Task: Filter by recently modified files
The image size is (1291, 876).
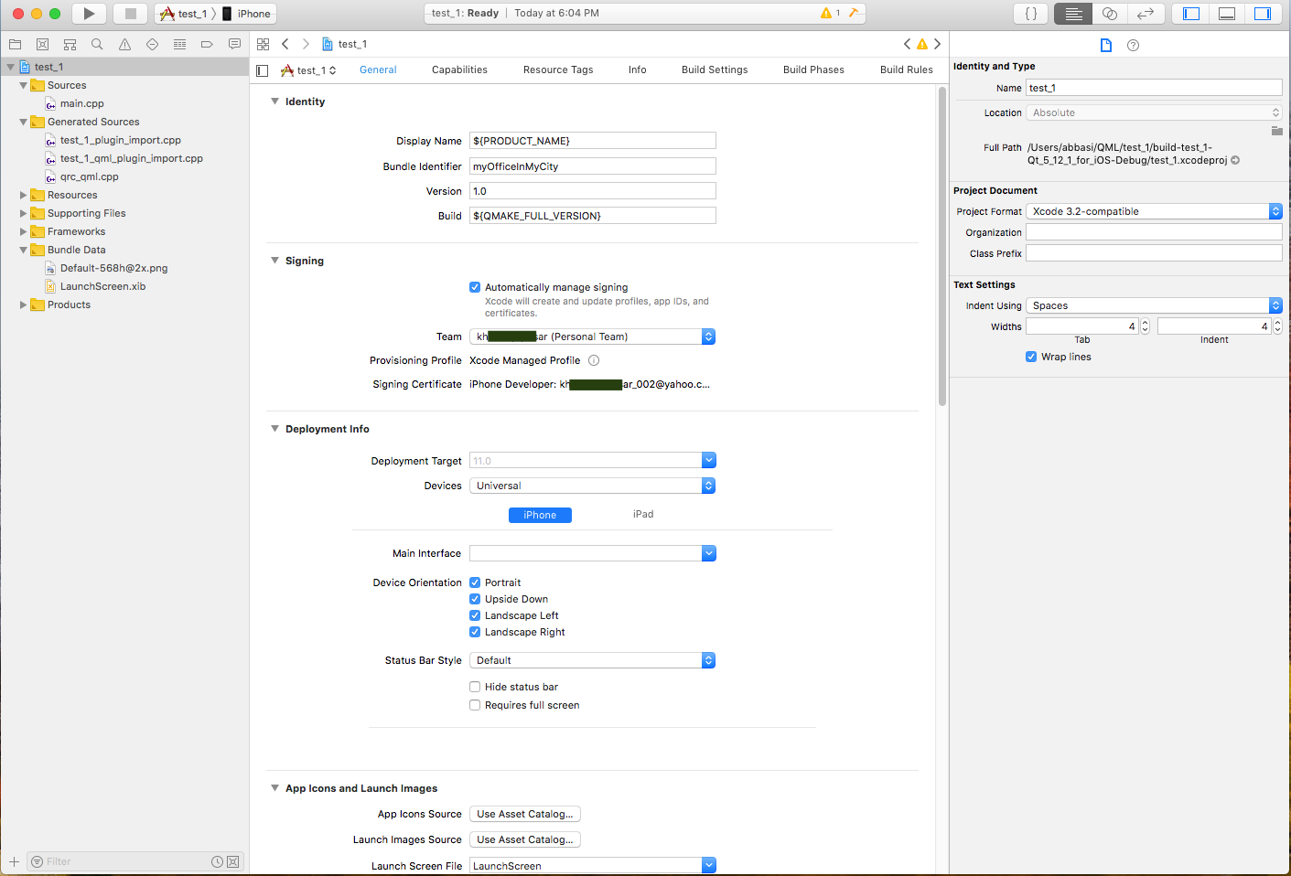Action: tap(217, 861)
